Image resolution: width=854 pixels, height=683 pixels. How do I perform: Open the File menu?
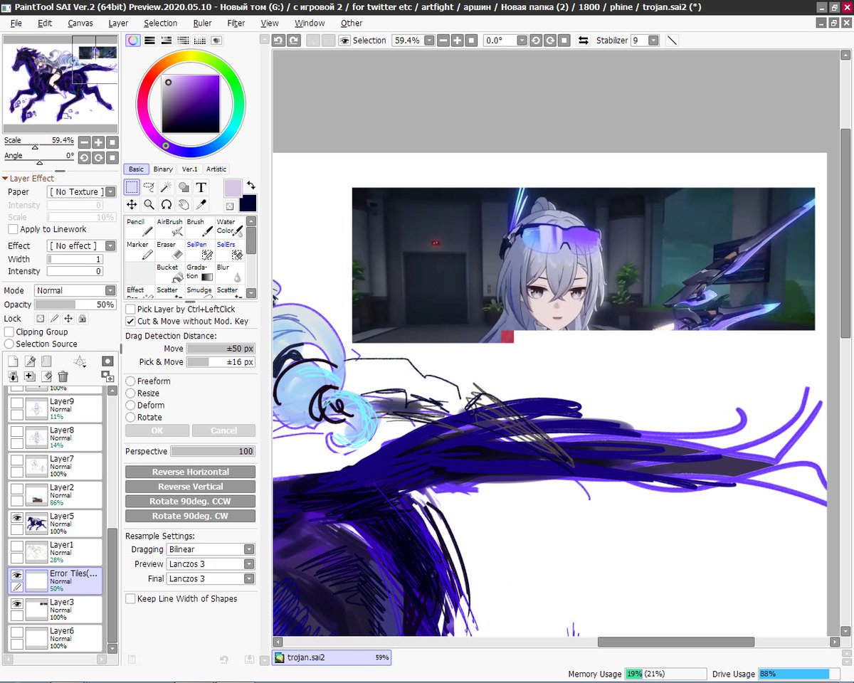(x=16, y=23)
